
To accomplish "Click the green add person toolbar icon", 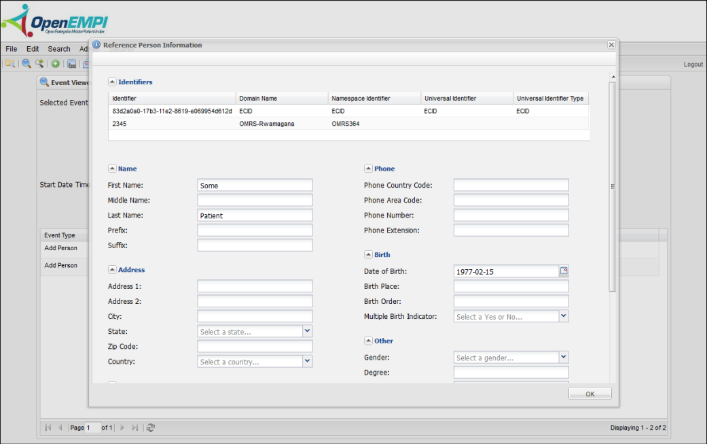I will point(56,64).
